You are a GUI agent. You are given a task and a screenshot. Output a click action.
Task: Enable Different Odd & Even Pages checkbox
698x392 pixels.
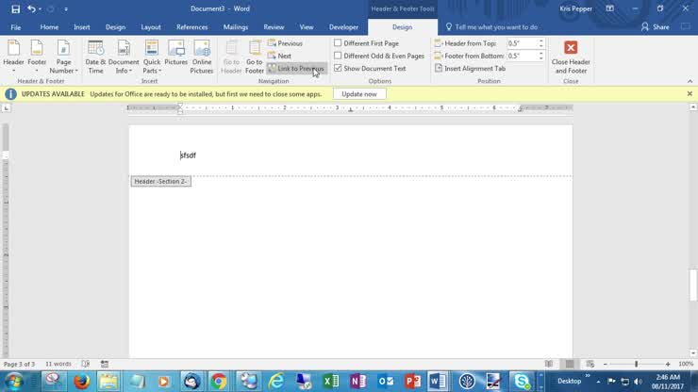coord(338,56)
